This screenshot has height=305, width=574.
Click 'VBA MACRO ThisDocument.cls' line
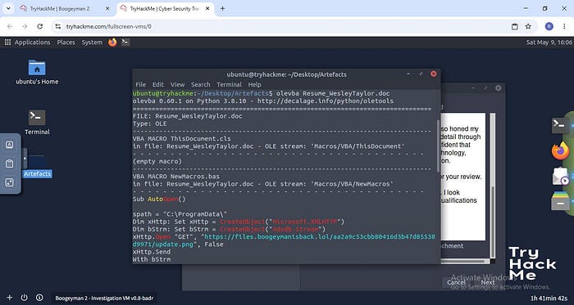(x=181, y=139)
